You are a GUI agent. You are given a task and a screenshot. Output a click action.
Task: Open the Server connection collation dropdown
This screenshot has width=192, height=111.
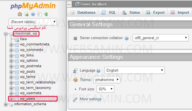click(x=160, y=38)
